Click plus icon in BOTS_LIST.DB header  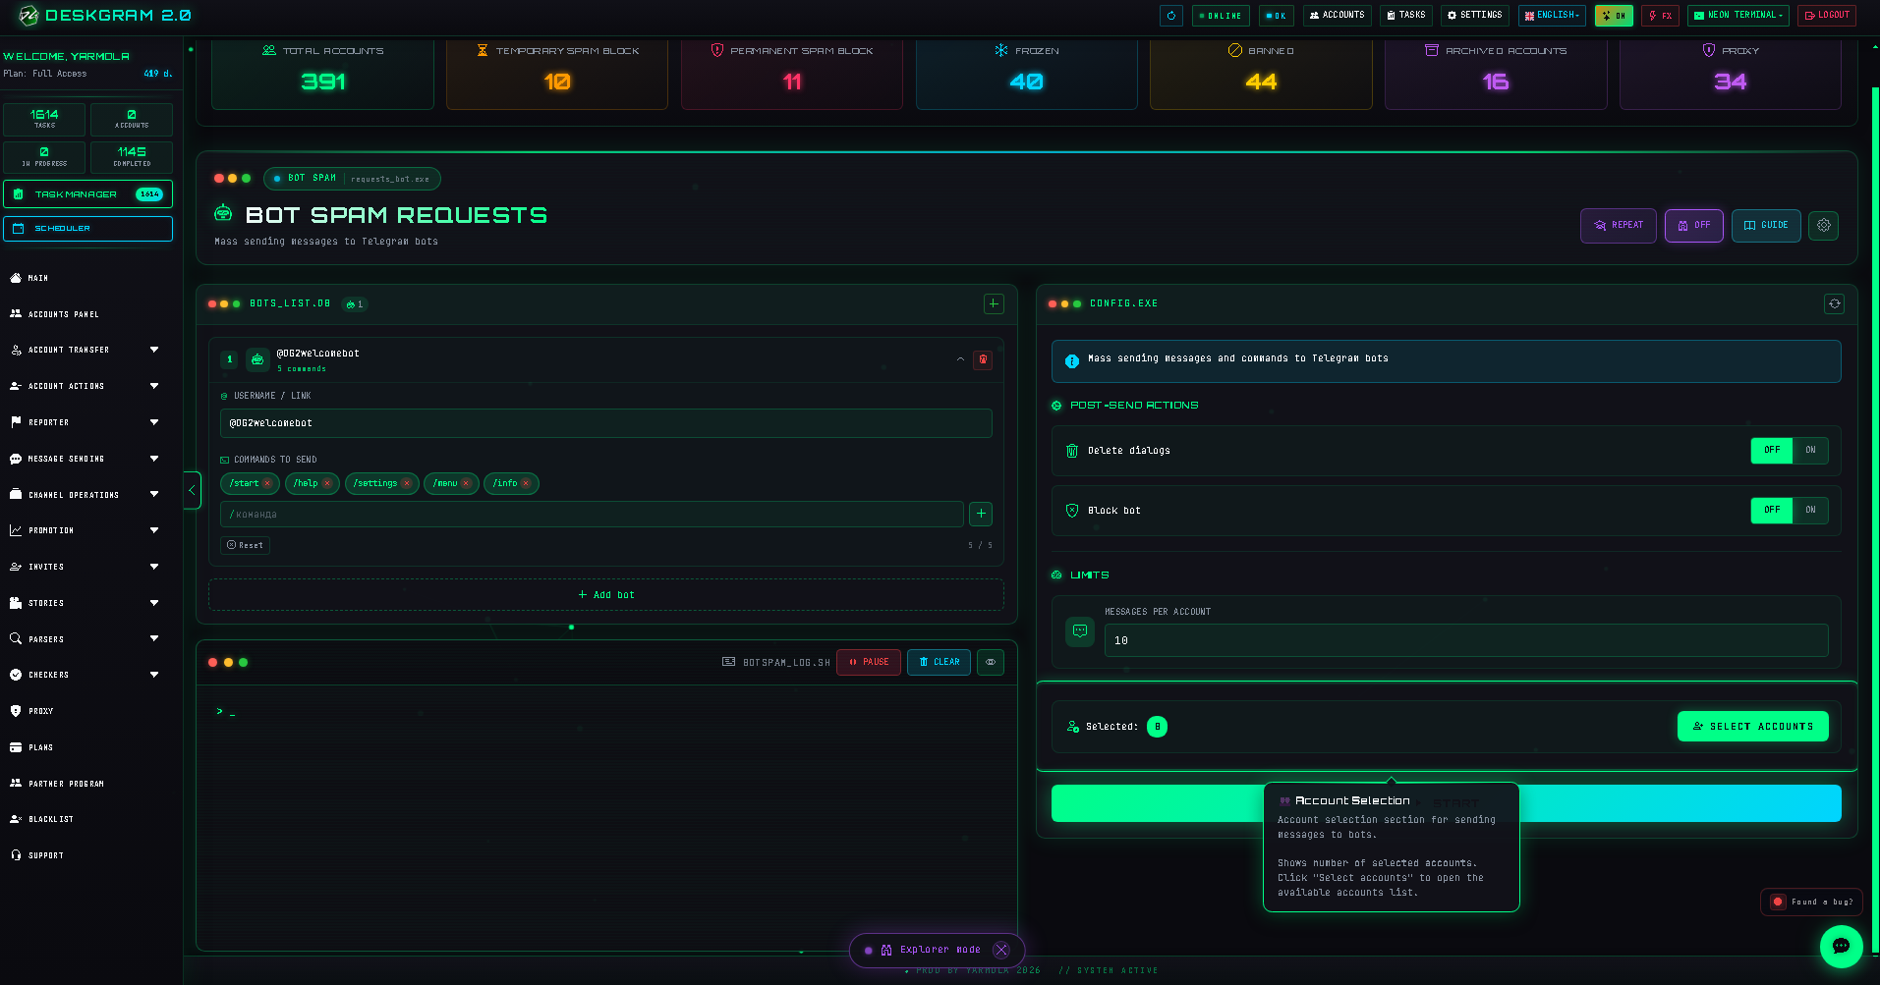pos(994,303)
